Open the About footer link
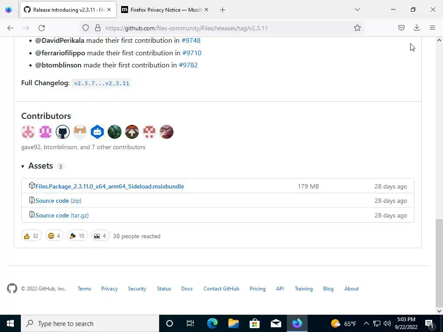Viewport: 443px width, 332px height. tap(351, 289)
